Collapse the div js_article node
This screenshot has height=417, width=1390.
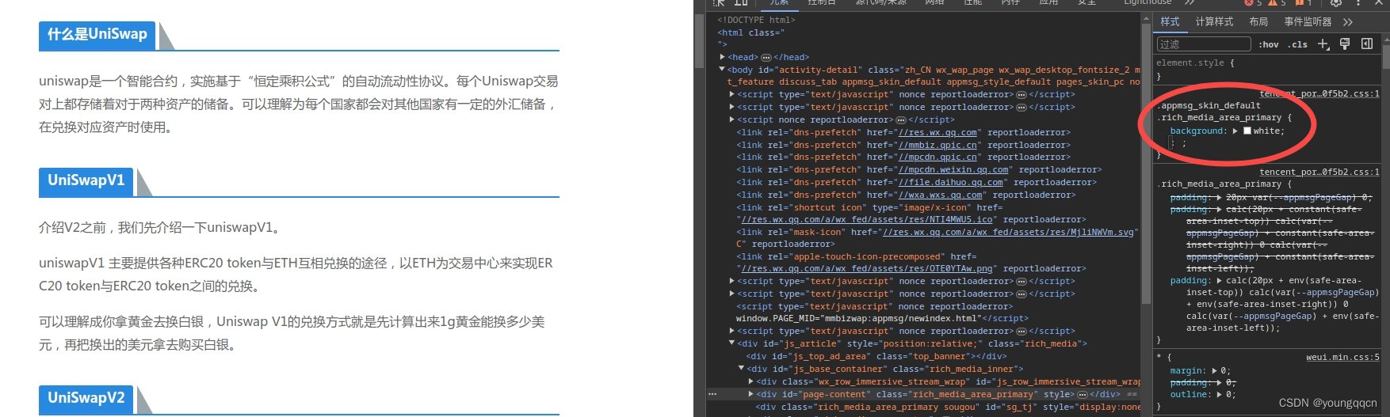point(731,343)
